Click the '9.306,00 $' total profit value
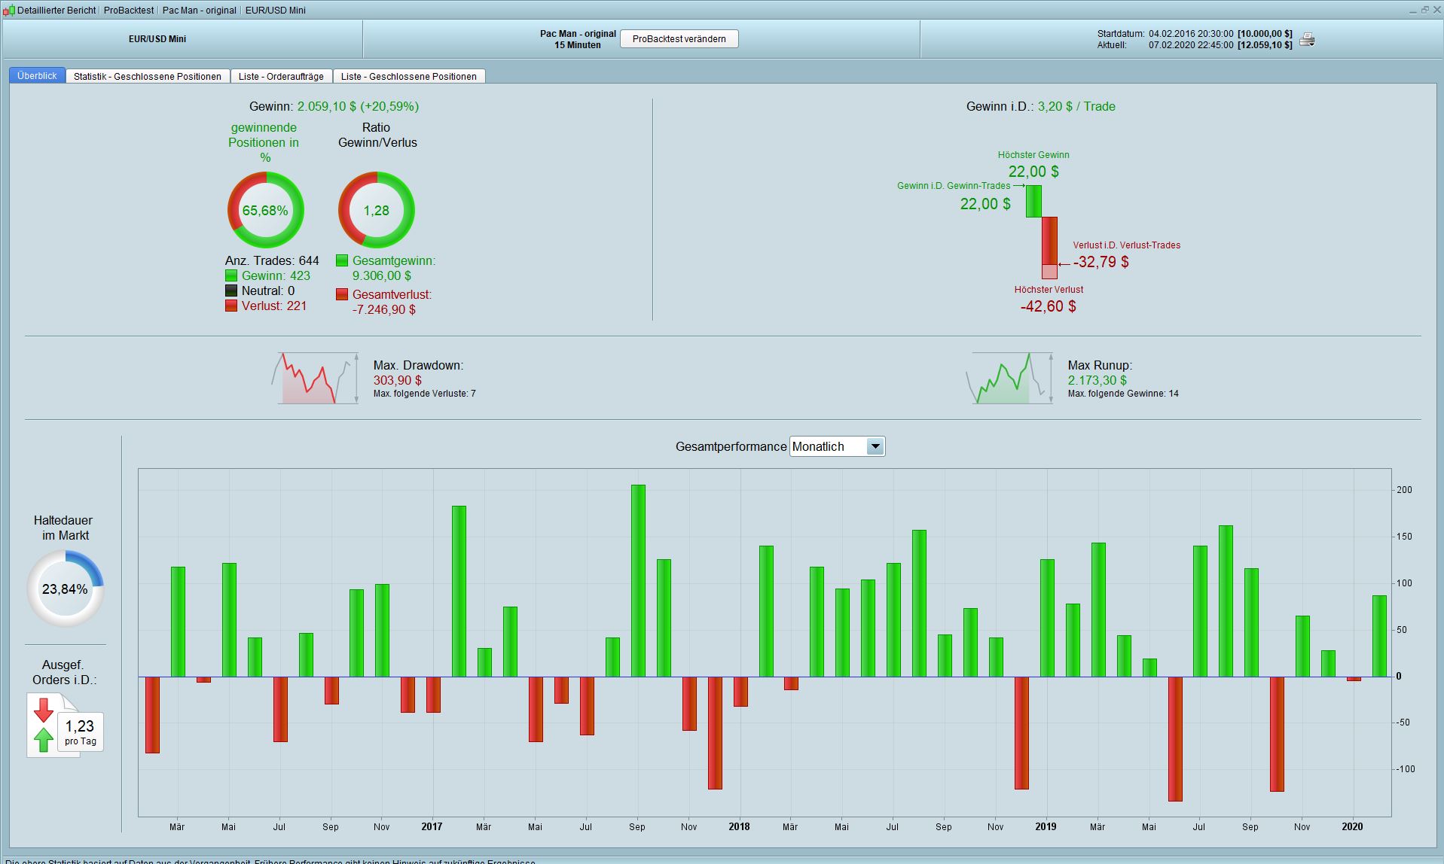 point(382,275)
